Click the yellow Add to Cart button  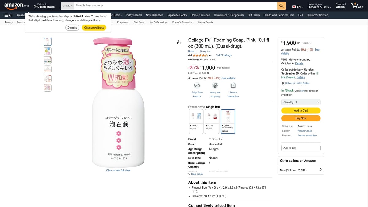coord(301,110)
